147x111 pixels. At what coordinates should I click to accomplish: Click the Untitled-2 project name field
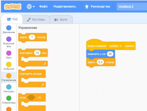click(132, 6)
